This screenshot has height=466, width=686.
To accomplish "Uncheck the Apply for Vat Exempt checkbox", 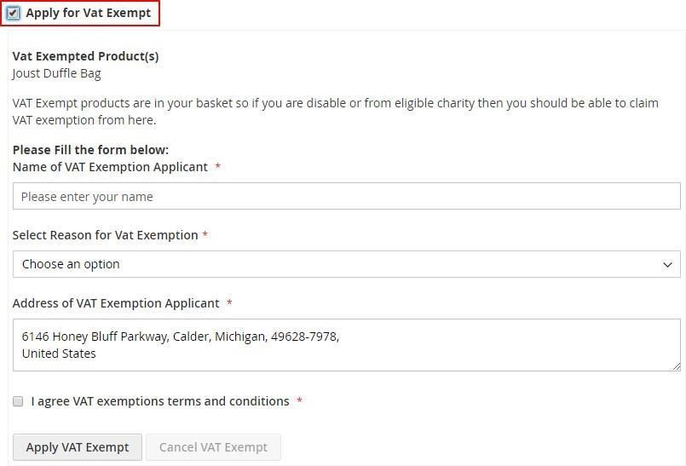I will 14,13.
